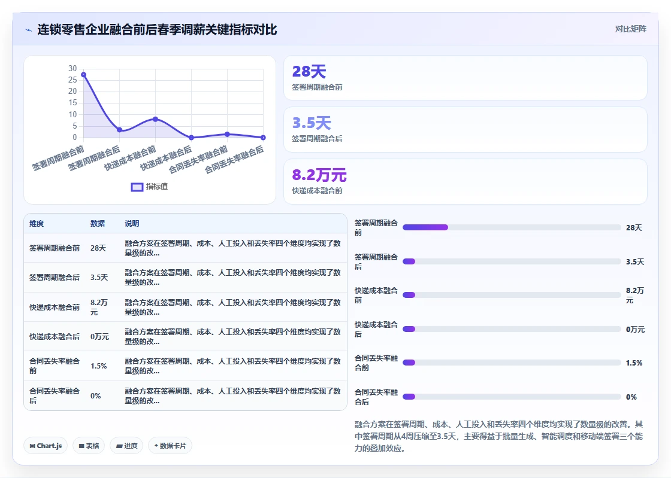Screen dimensions: 671x478
Task: Click the 维度 column header
Action: pos(37,223)
